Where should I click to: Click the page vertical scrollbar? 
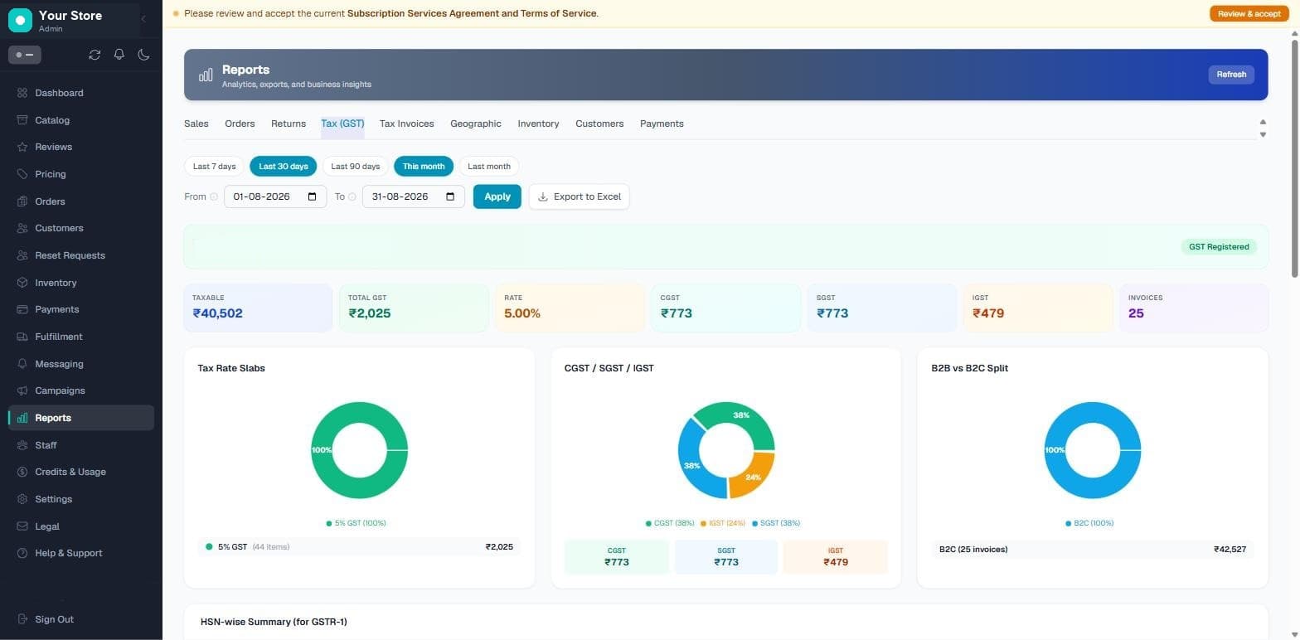coord(1295,158)
